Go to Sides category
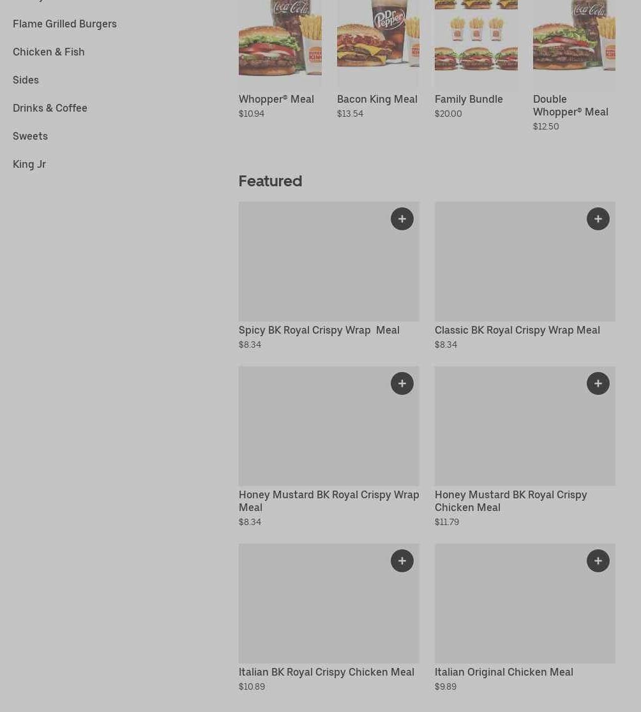This screenshot has width=641, height=712. coord(26,80)
